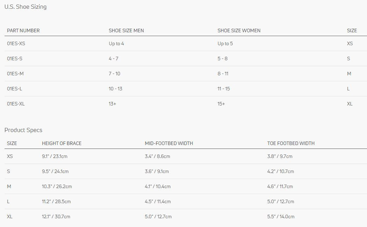Select the 3.4" / 8.6cm mid-footbed cell
This screenshot has height=227, width=367.
157,156
